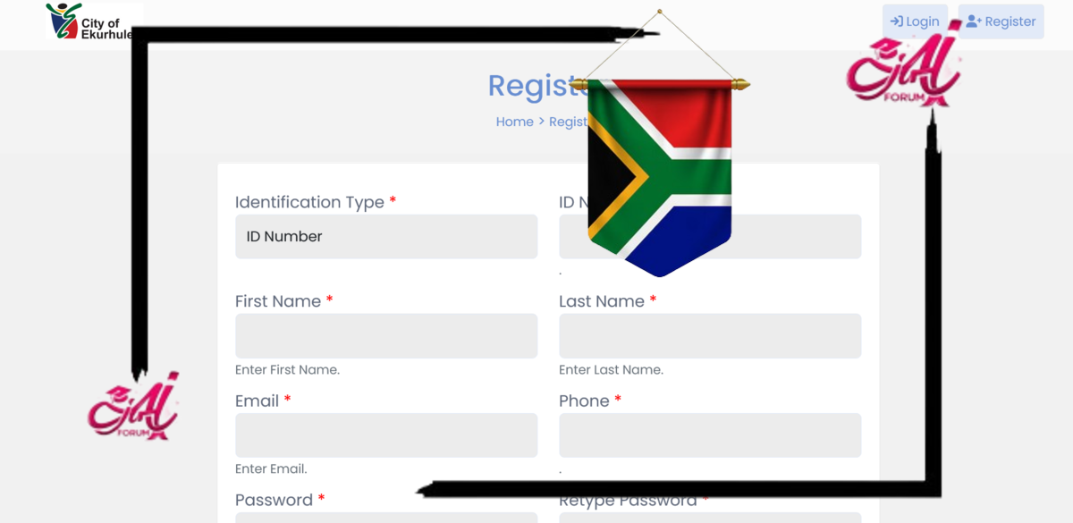Click the Register breadcrumb item
1073x523 pixels.
tap(567, 122)
